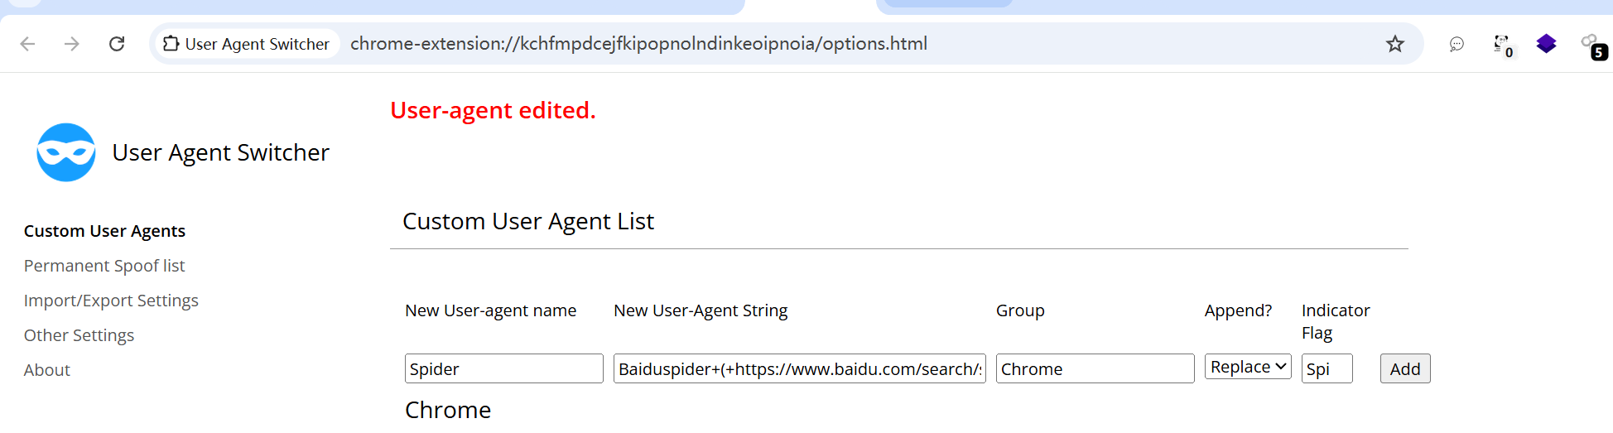Image resolution: width=1613 pixels, height=433 pixels.
Task: Open the About page
Action: 47,370
